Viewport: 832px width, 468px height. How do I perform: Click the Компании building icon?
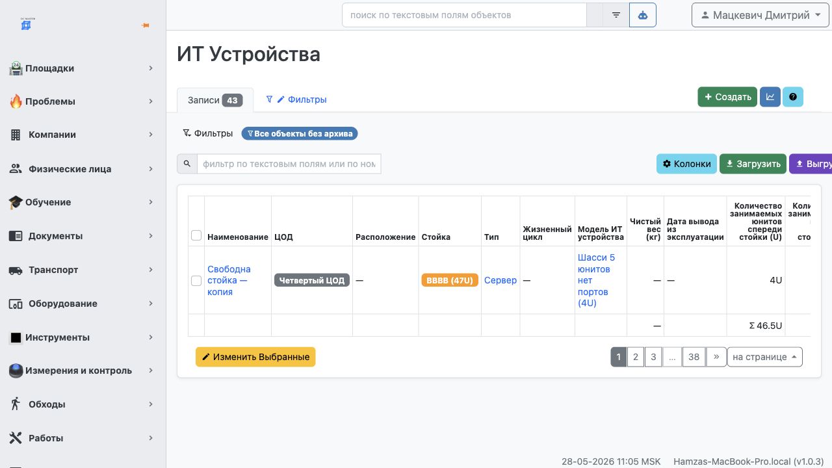(x=16, y=135)
